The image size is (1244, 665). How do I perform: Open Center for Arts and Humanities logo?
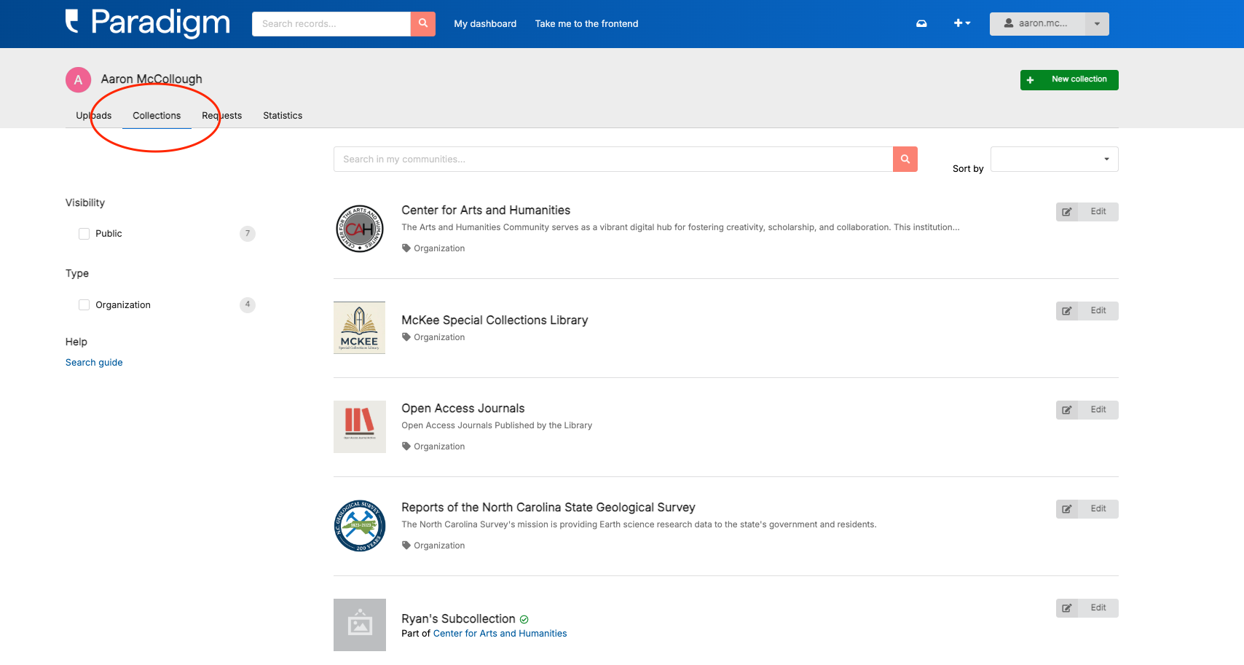coord(360,229)
